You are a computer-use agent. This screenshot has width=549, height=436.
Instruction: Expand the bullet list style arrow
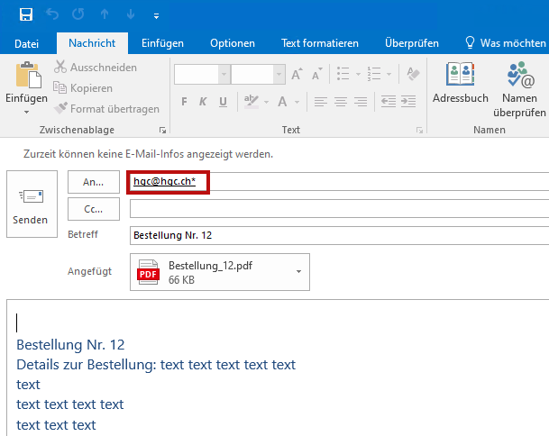(x=358, y=74)
